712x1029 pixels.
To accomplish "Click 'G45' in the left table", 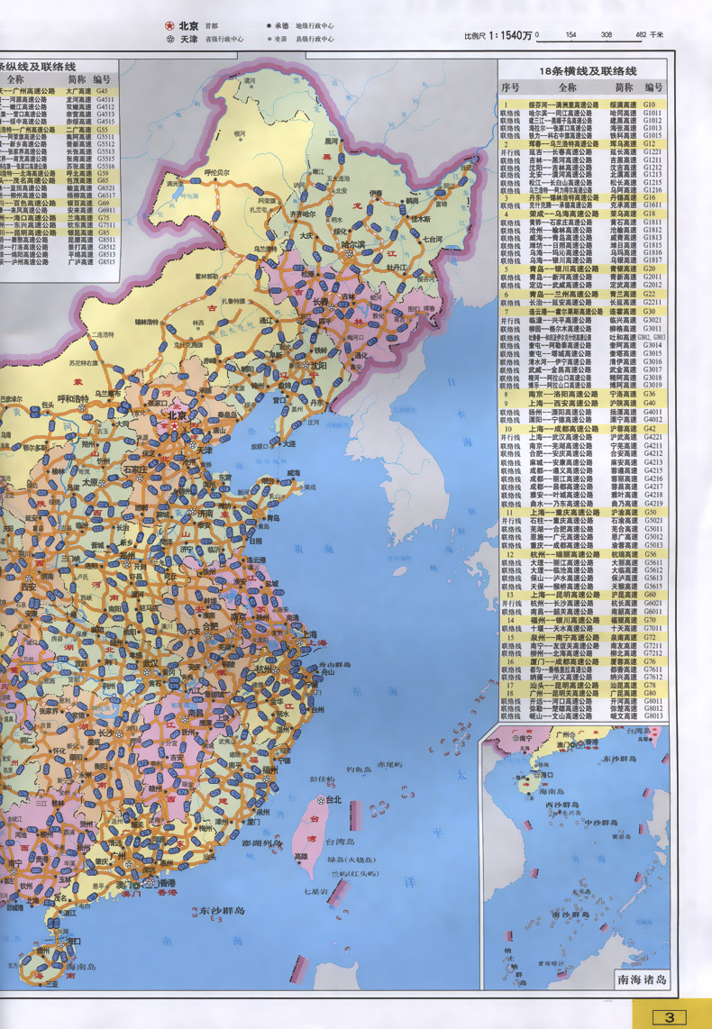I will [102, 91].
